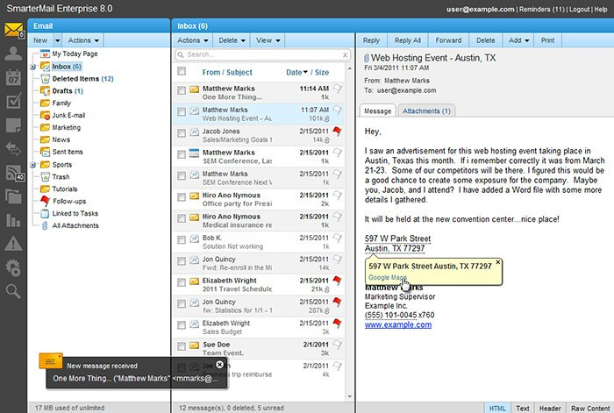
Task: Open the Deleted Items folder
Action: (82, 79)
